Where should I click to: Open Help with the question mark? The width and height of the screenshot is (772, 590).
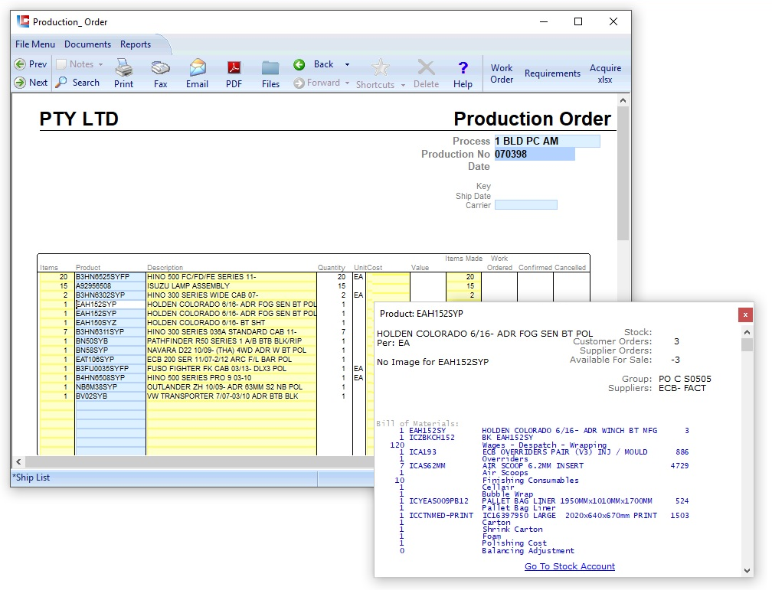[x=463, y=73]
